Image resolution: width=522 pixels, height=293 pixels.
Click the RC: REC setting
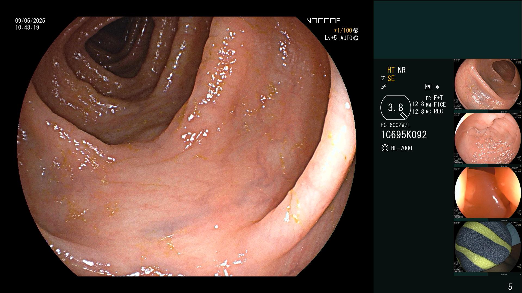pyautogui.click(x=434, y=112)
